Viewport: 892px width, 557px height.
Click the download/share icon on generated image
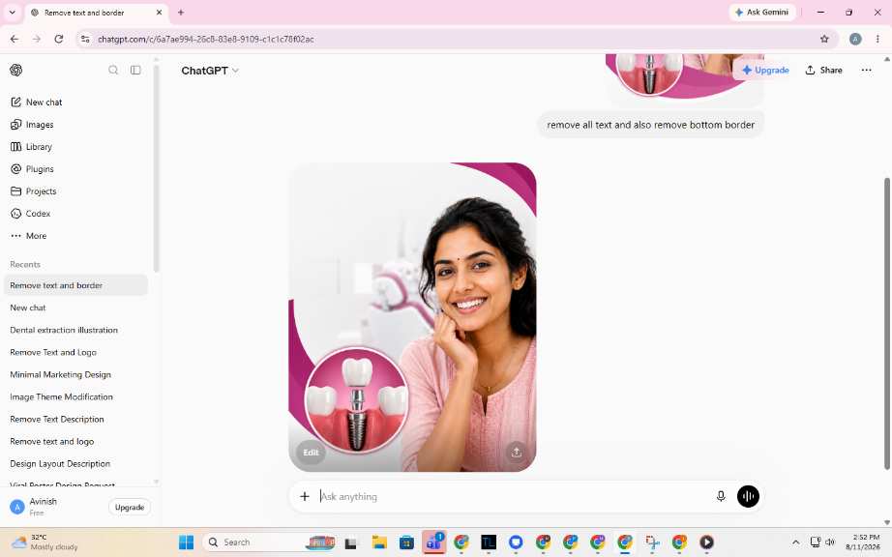[516, 453]
